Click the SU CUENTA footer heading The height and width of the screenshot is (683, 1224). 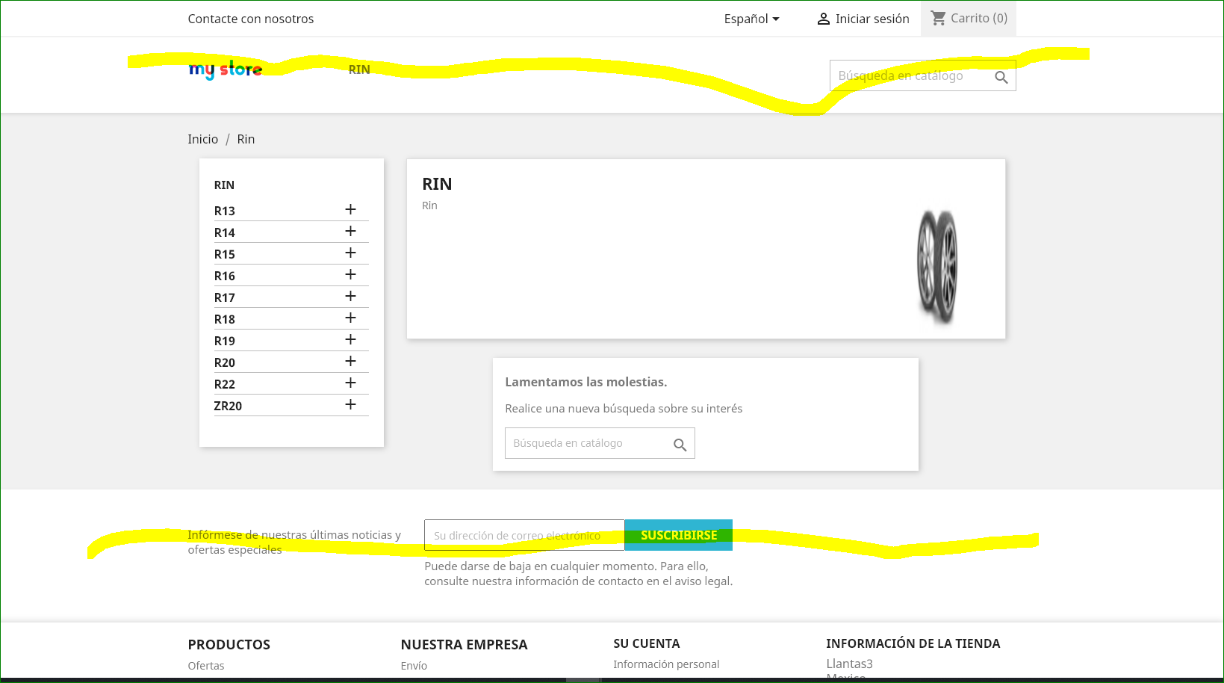647,643
